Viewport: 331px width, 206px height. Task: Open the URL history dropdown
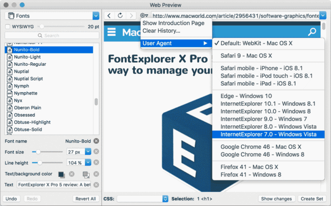coord(323,16)
